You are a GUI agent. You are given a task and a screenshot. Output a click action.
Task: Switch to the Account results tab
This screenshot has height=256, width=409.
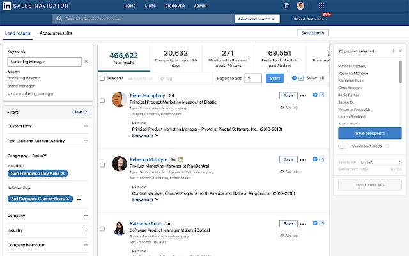[x=56, y=33]
